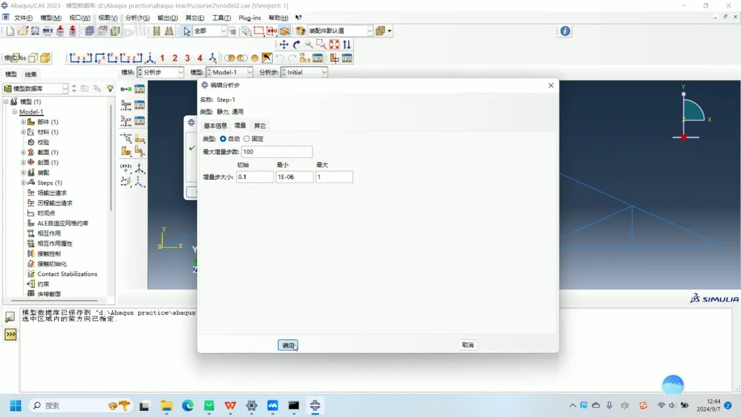The image size is (741, 417).
Task: Switch to the 其它 tab in dialog
Action: (260, 126)
